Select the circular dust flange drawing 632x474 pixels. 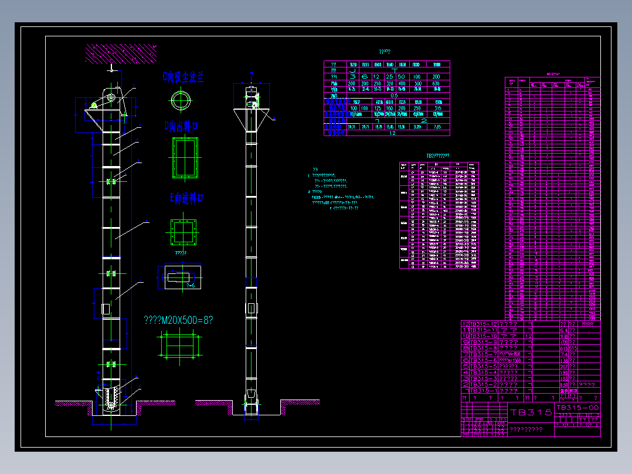[x=181, y=100]
